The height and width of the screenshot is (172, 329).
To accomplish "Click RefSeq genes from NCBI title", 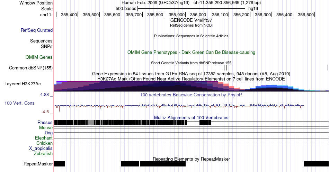I will pyautogui.click(x=191, y=25).
